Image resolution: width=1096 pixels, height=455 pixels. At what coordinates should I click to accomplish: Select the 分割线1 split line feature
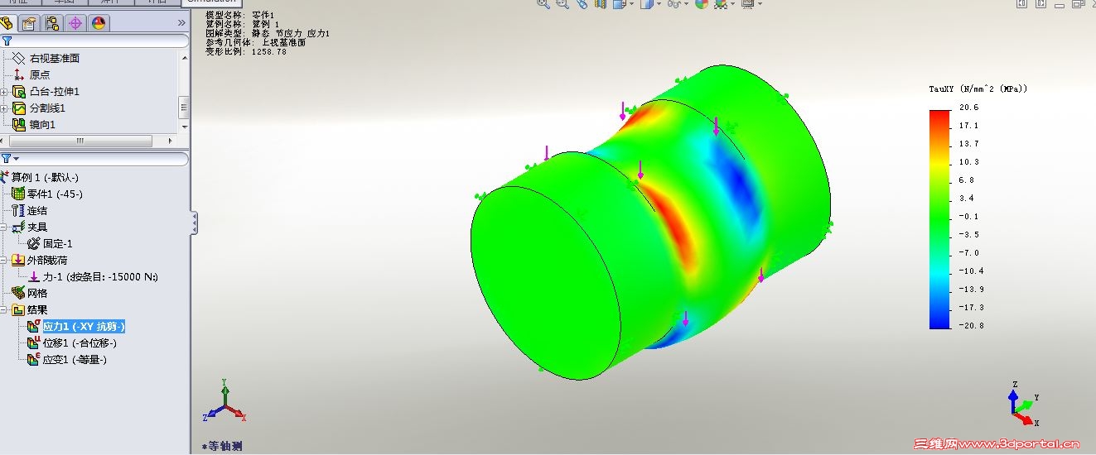47,108
